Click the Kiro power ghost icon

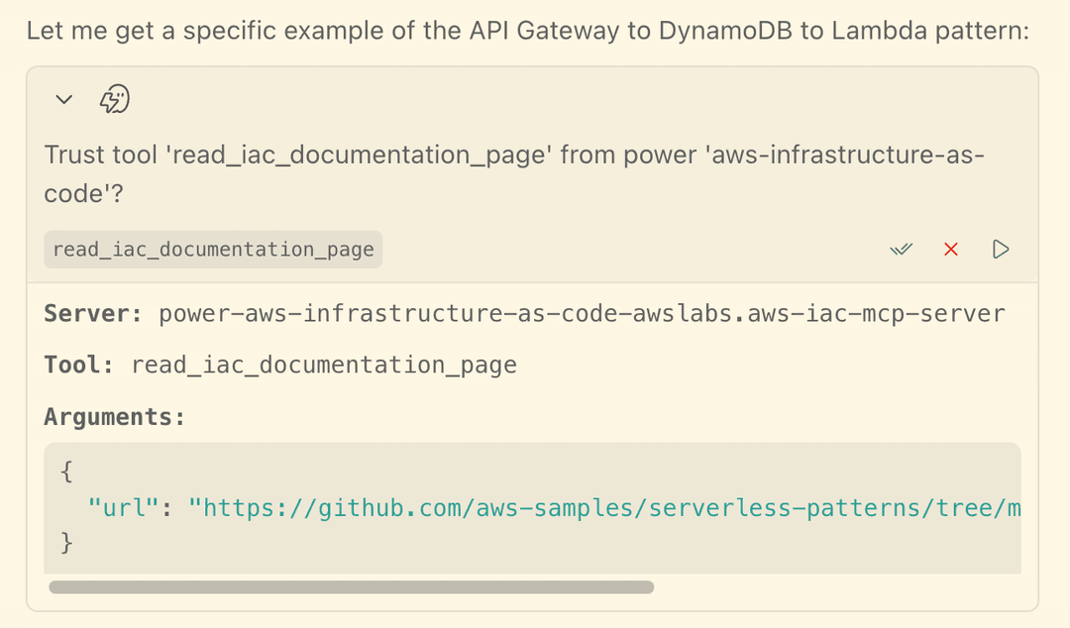pos(115,100)
